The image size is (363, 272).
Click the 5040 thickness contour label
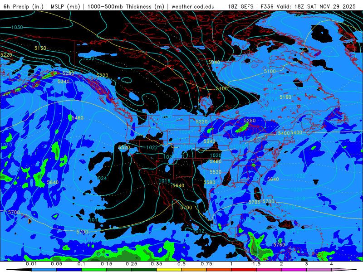(x=214, y=62)
